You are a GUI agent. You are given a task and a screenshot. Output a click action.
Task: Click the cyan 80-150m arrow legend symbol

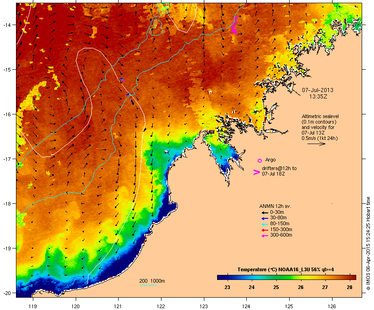coord(265,224)
